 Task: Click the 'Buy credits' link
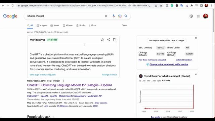click(x=156, y=117)
